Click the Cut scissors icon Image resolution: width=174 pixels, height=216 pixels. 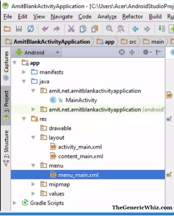(x=71, y=29)
